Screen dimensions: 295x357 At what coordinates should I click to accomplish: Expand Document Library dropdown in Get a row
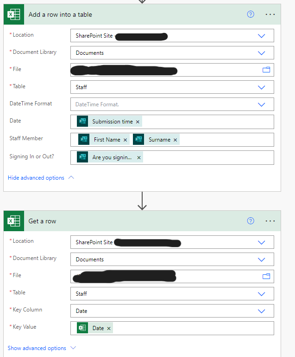261,260
